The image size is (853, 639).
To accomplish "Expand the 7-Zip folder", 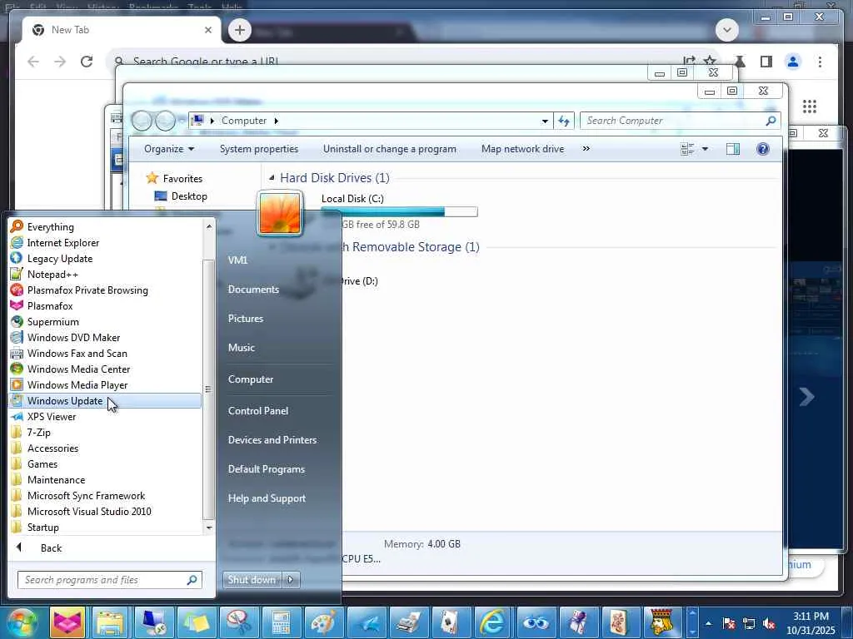I will (x=38, y=432).
